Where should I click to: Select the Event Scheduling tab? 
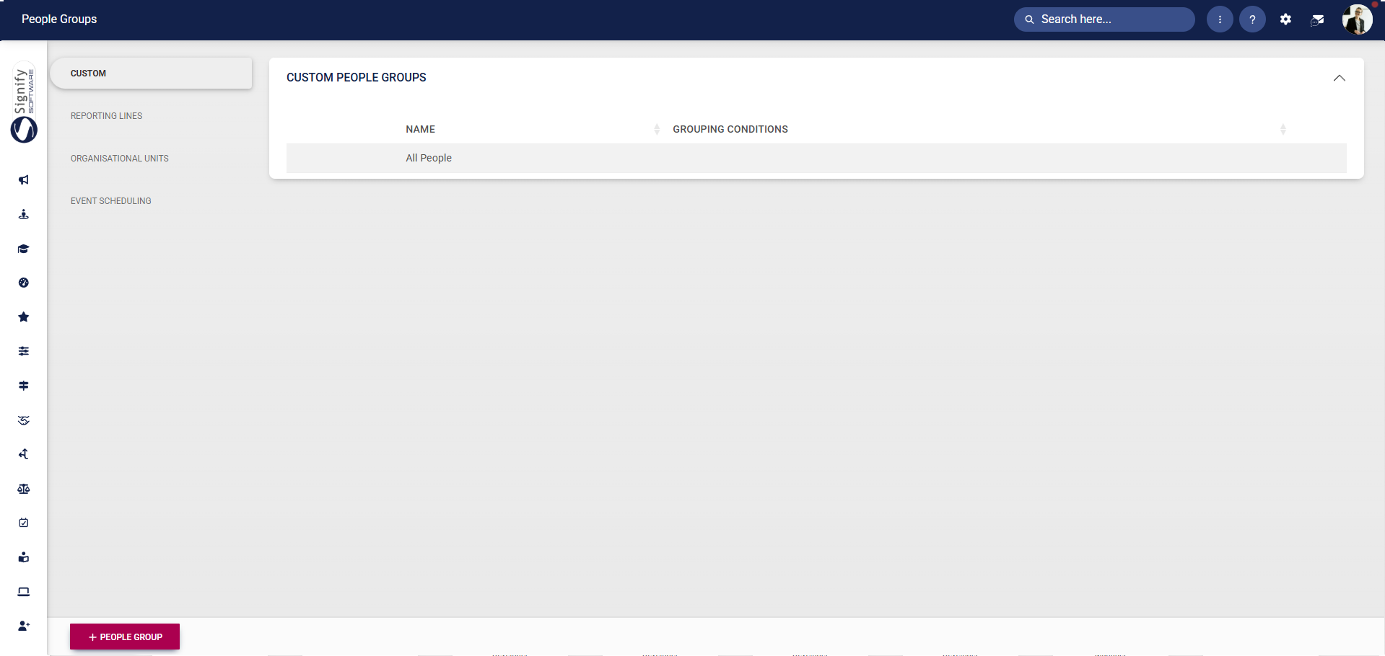tap(111, 201)
